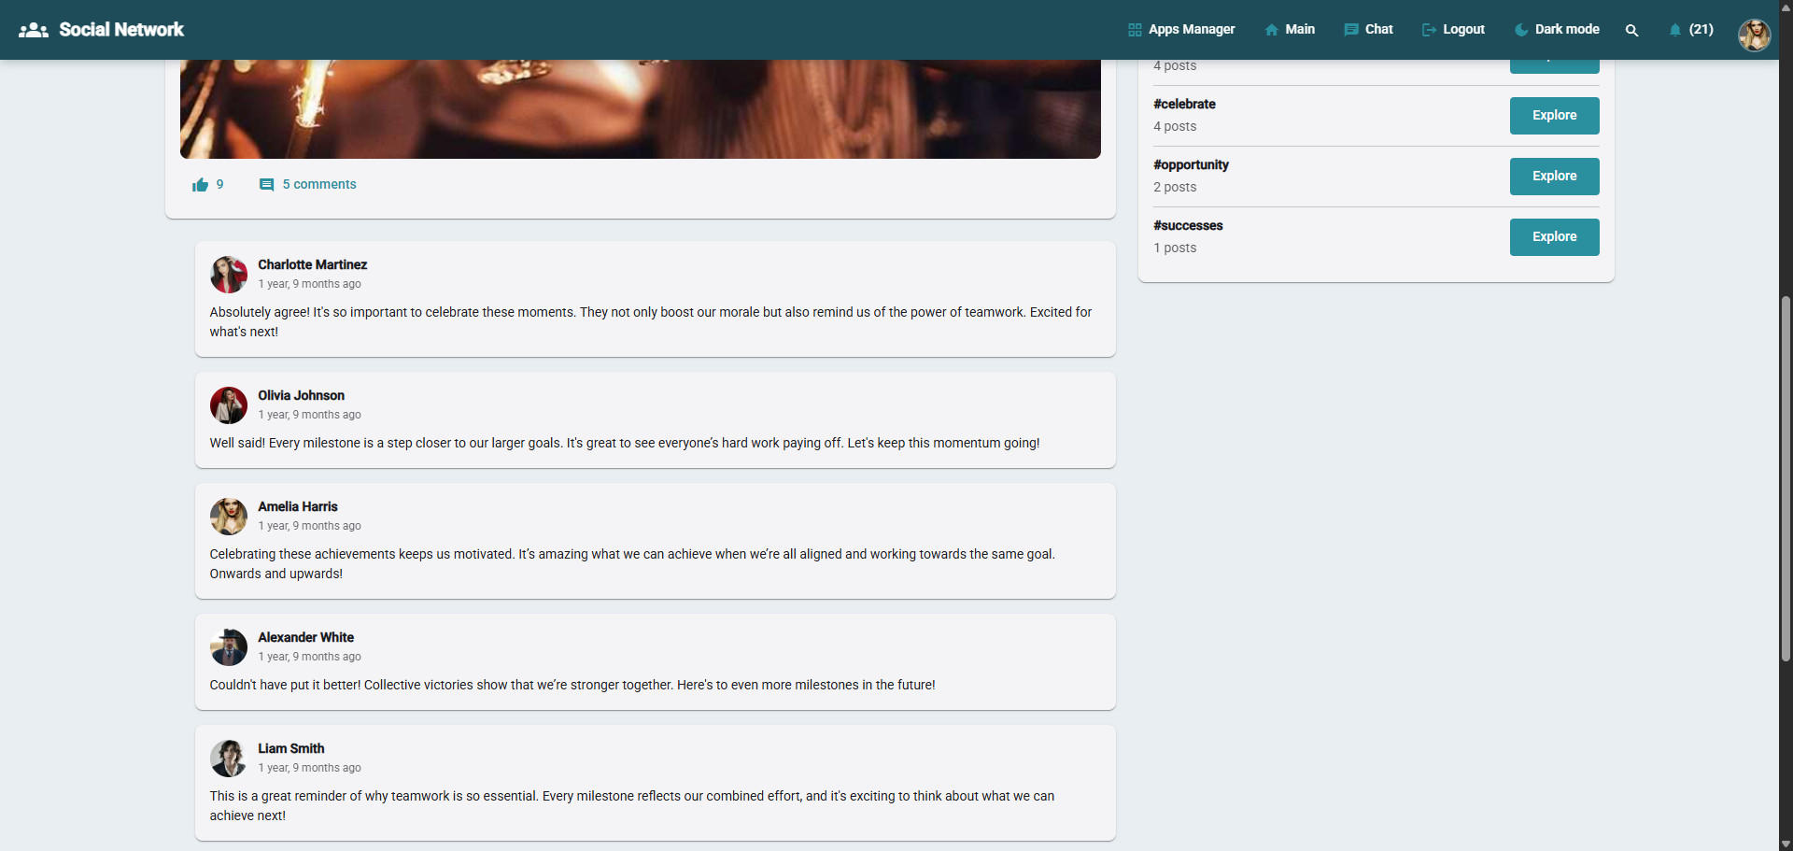
Task: Click the Dark mode moon icon
Action: tap(1521, 30)
